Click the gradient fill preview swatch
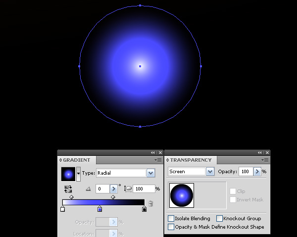 coord(68,174)
